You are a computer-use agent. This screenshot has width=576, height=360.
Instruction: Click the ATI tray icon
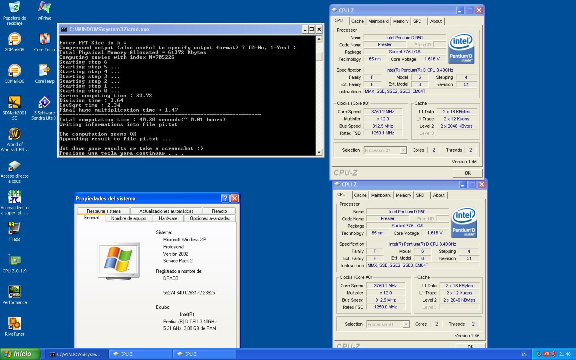coord(546,354)
